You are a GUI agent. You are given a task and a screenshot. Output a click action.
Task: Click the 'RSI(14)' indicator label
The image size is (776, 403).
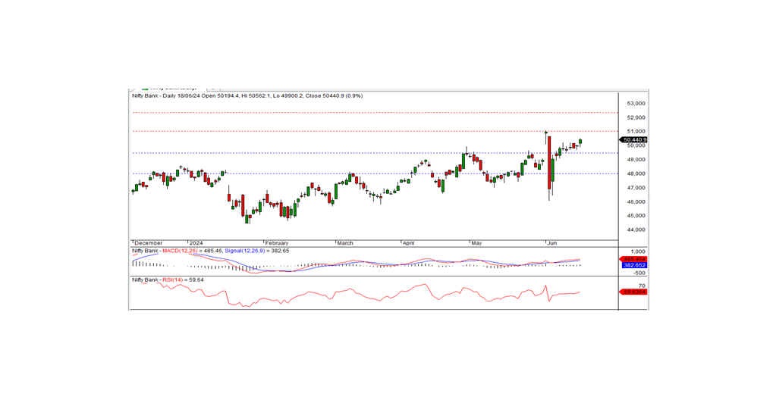coord(173,280)
